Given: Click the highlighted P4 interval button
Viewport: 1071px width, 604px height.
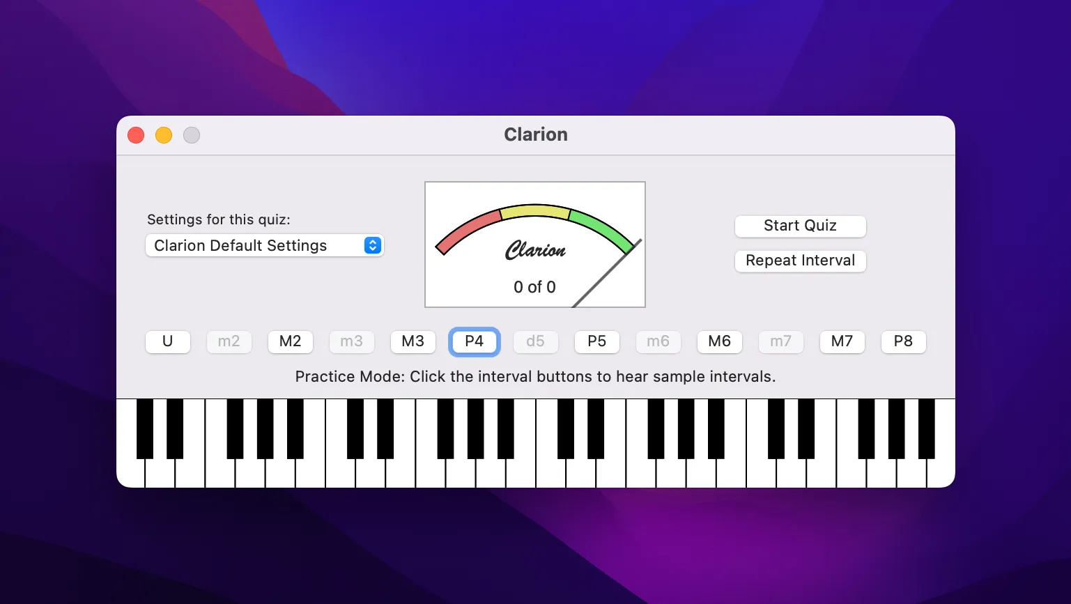Looking at the screenshot, I should [475, 341].
